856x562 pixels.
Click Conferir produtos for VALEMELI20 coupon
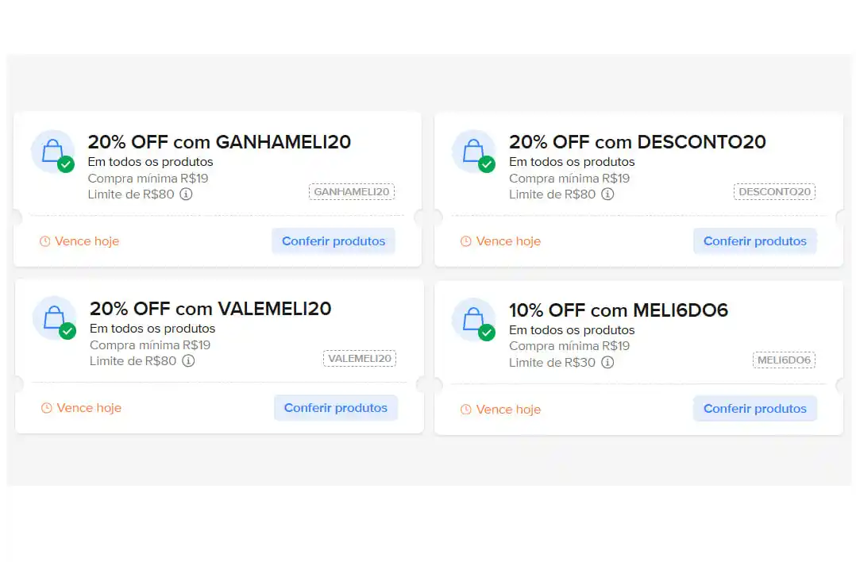(336, 407)
